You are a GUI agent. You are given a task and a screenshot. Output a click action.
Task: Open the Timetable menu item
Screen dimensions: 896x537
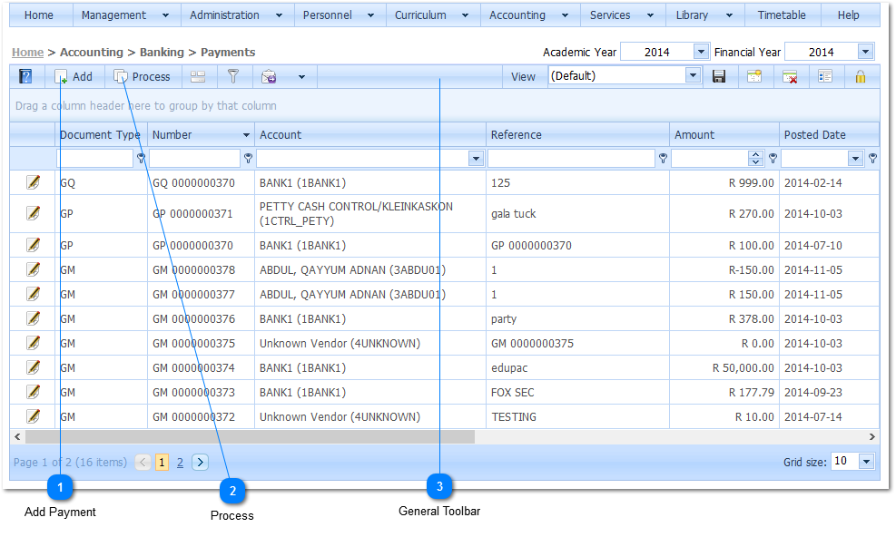pyautogui.click(x=782, y=15)
